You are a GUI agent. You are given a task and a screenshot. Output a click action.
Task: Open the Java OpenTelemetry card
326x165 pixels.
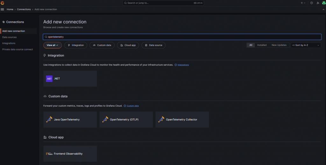(x=70, y=120)
